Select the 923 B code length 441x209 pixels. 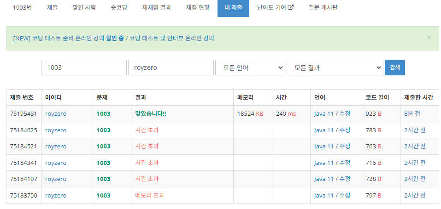click(374, 114)
